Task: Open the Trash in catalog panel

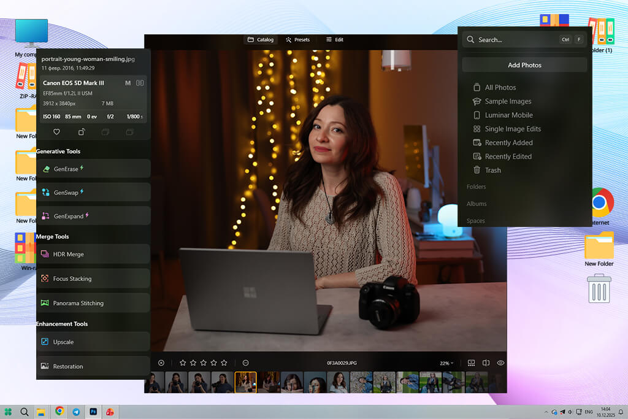Action: 487,171
